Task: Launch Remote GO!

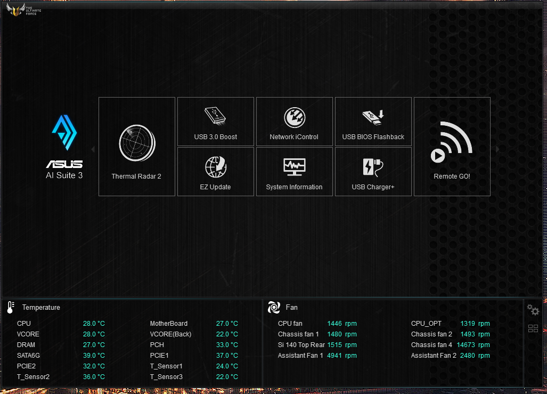Action: [452, 147]
